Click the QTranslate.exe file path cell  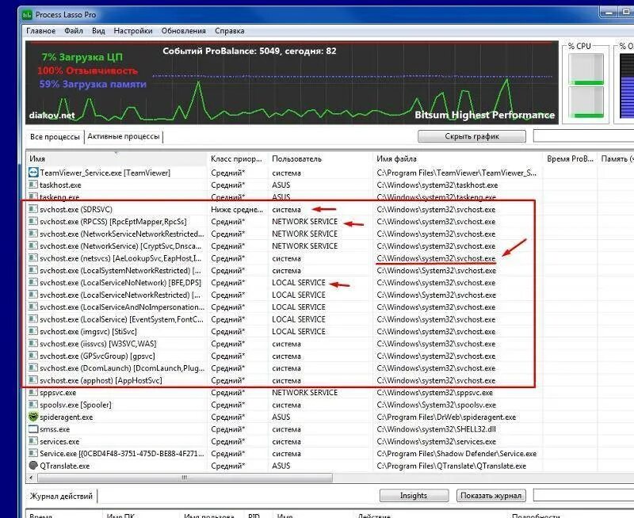(x=451, y=466)
